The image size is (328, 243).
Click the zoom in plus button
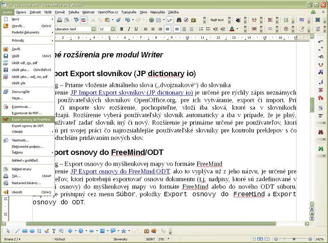(310, 239)
